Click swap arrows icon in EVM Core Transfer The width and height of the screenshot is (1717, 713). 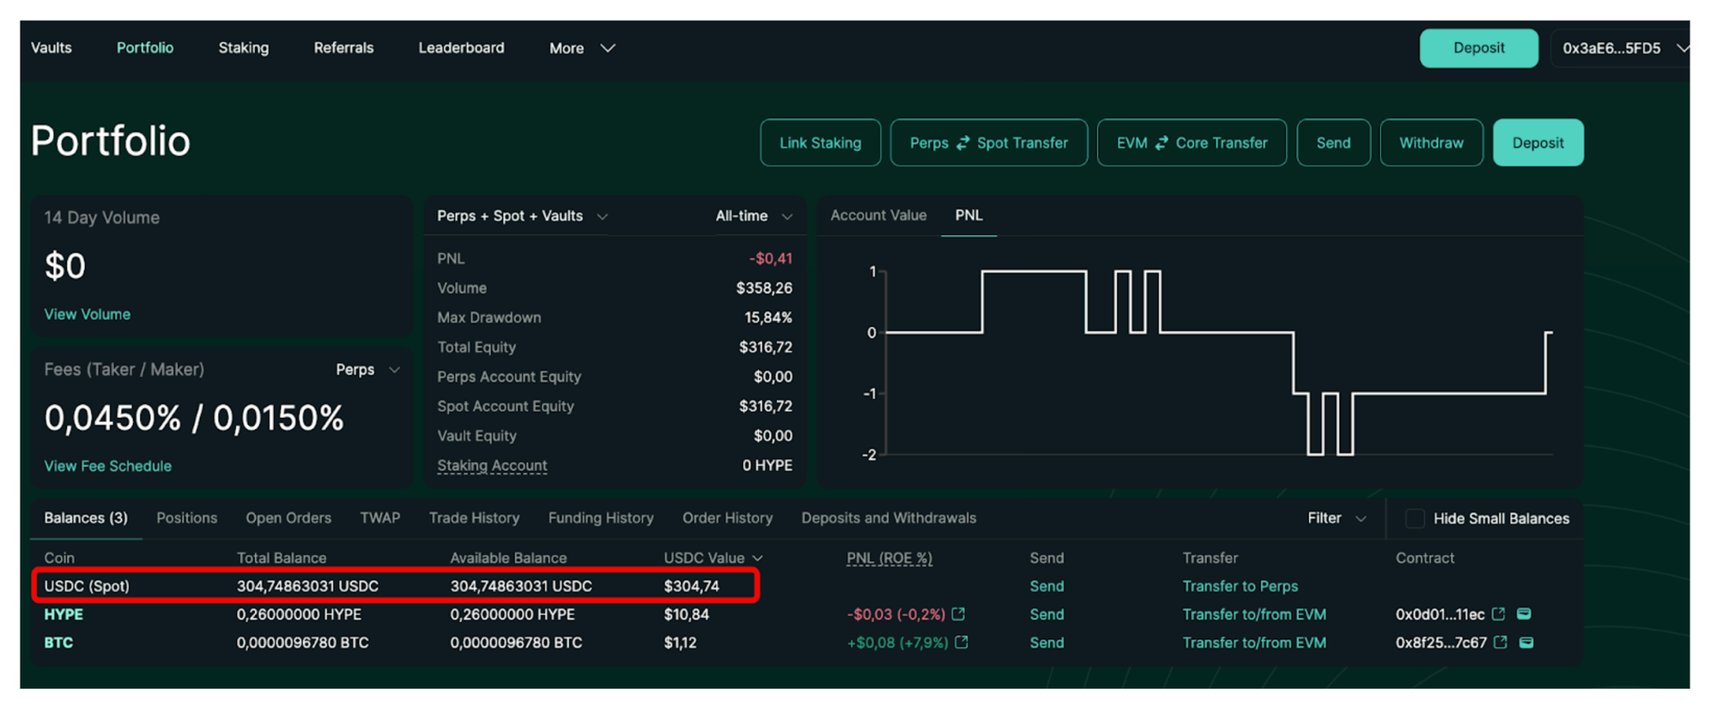1162,143
